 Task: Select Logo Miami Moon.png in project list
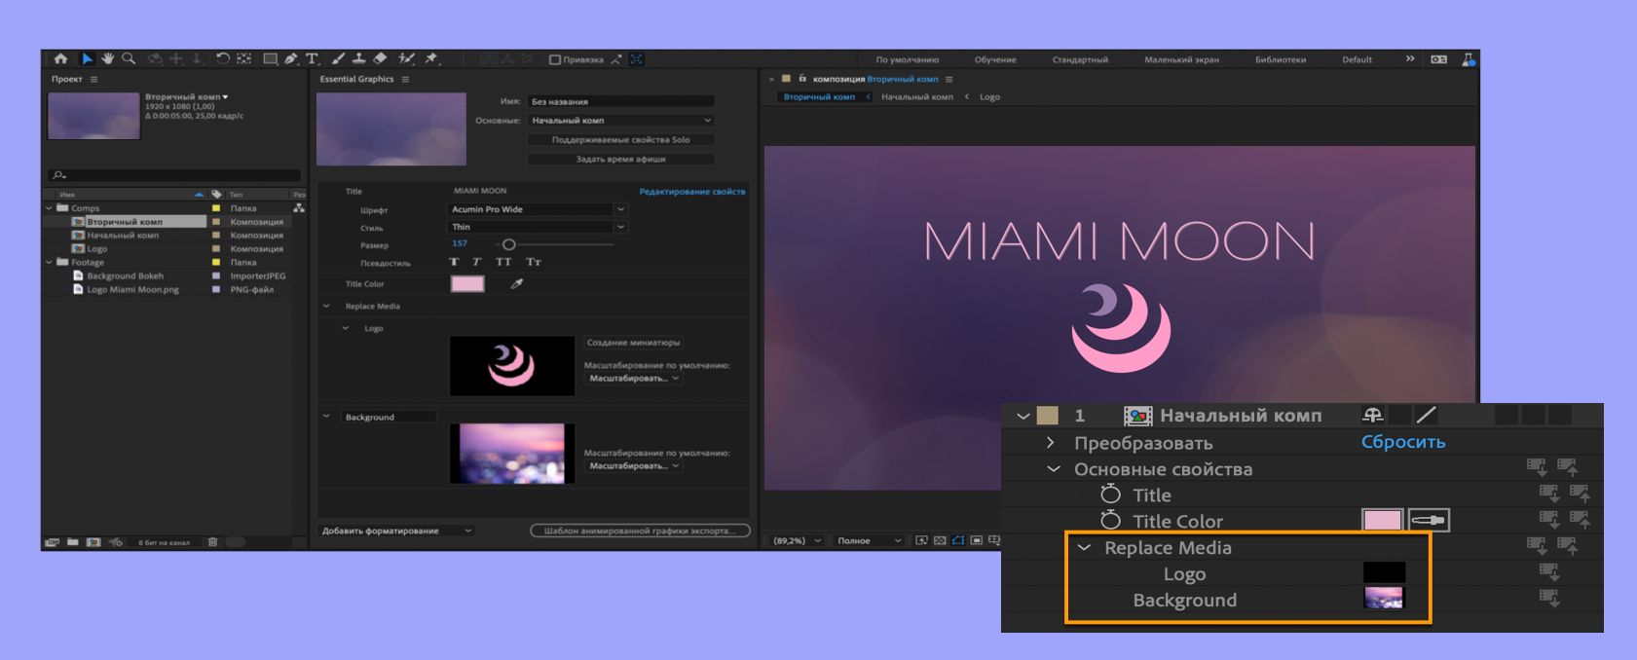coord(132,290)
